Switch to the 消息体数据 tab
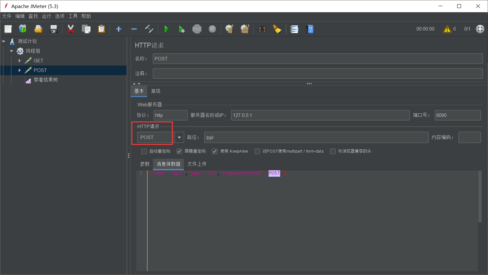This screenshot has height=275, width=488. point(168,164)
